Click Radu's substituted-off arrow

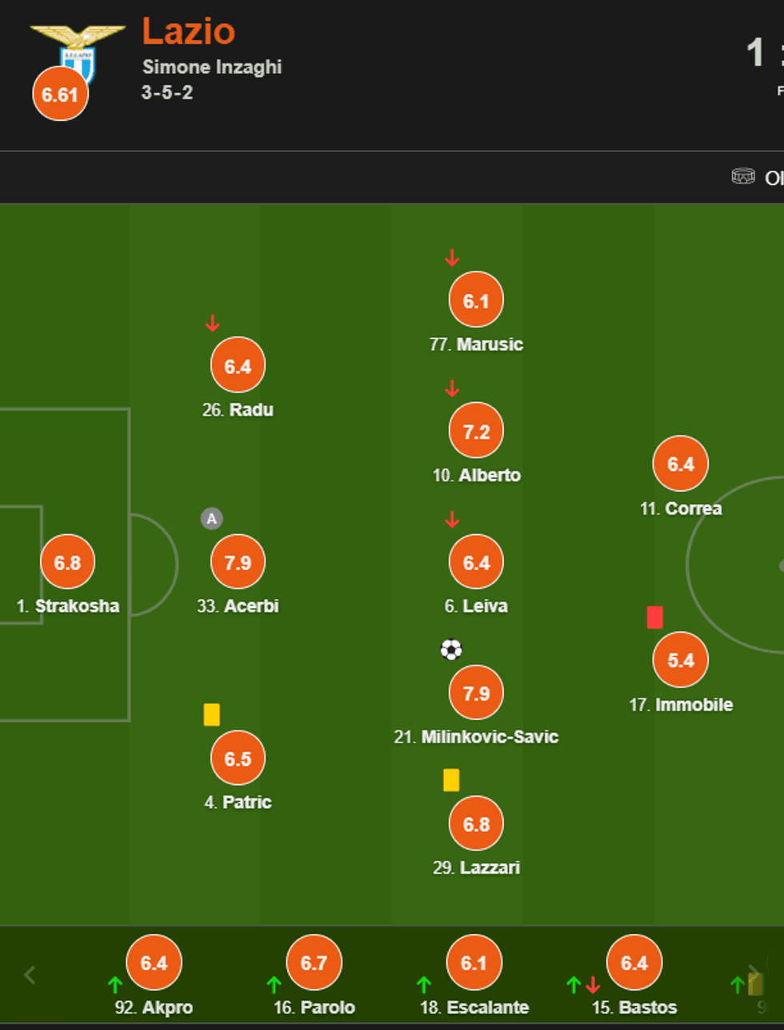coord(212,324)
